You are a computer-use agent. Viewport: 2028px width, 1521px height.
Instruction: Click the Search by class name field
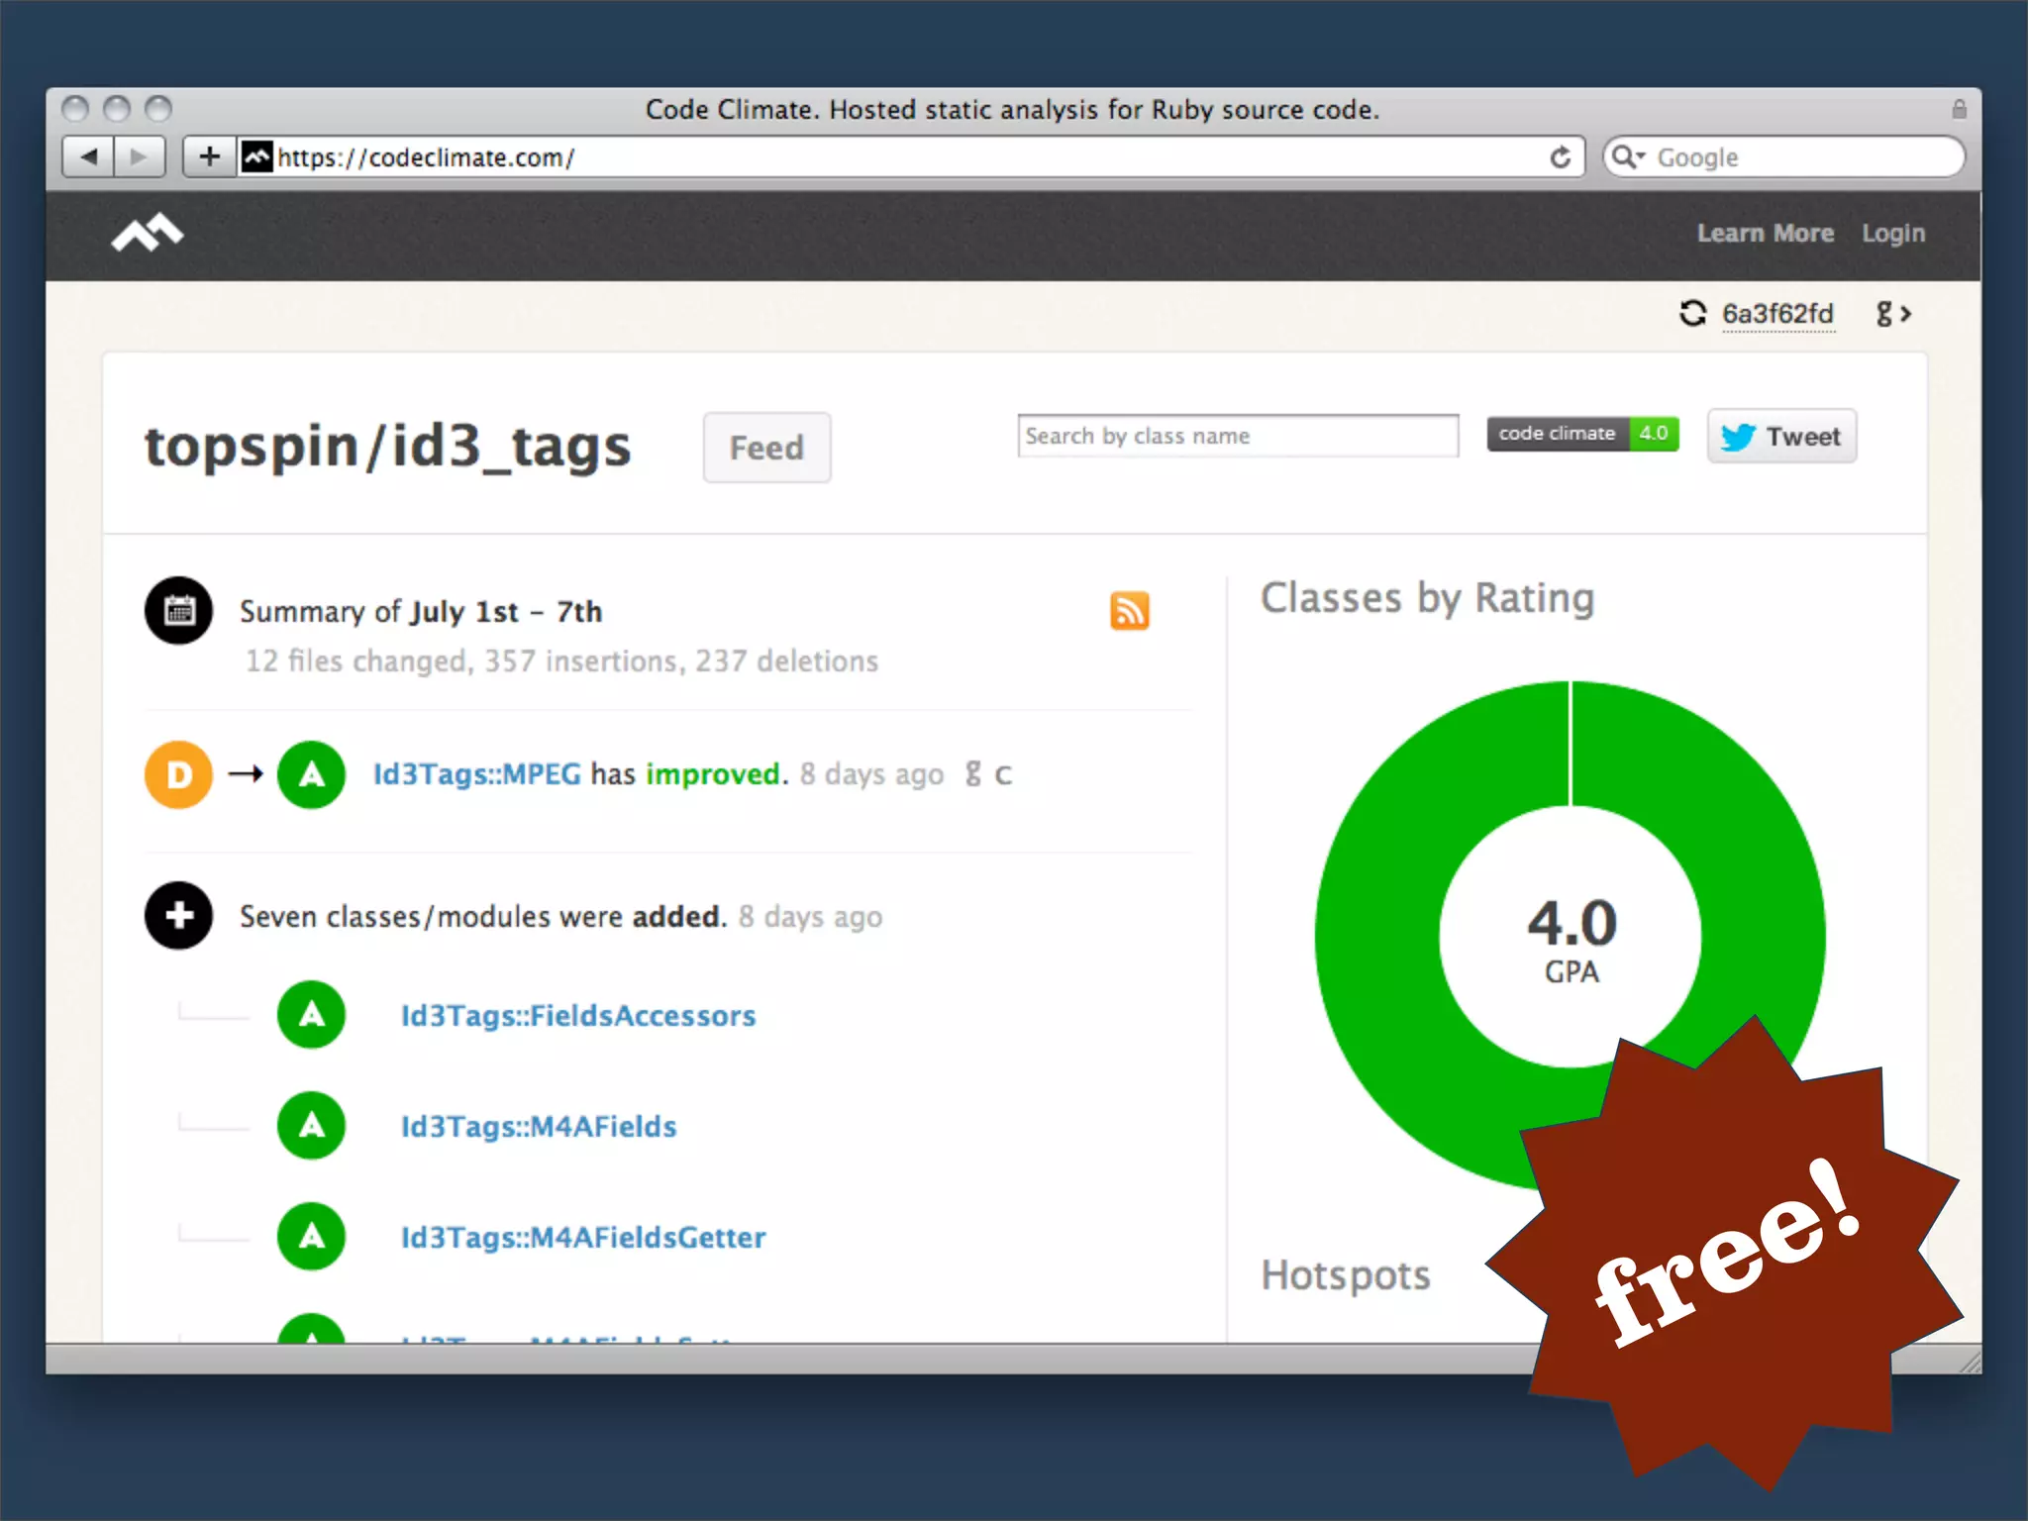click(x=1237, y=437)
